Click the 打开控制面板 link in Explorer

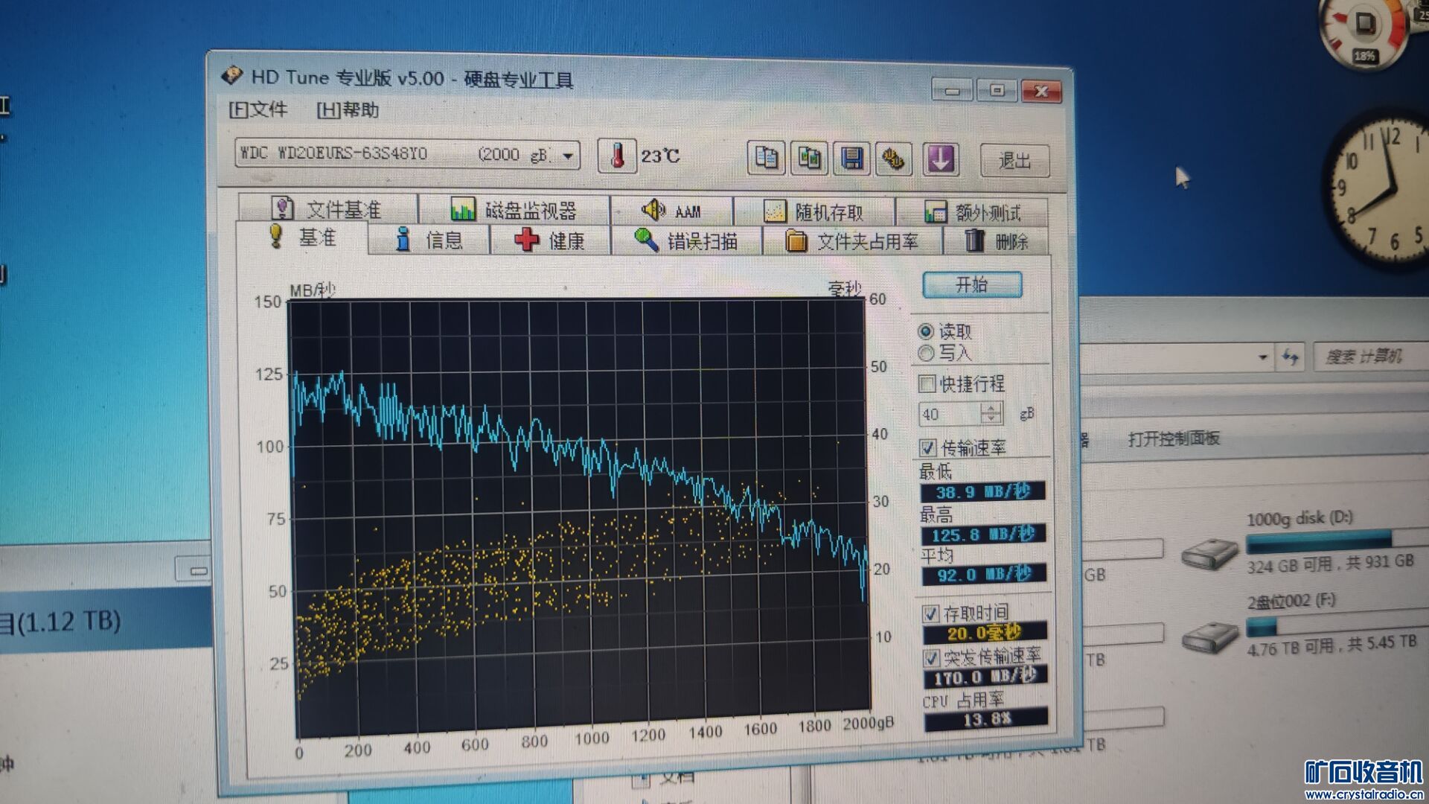pyautogui.click(x=1174, y=438)
